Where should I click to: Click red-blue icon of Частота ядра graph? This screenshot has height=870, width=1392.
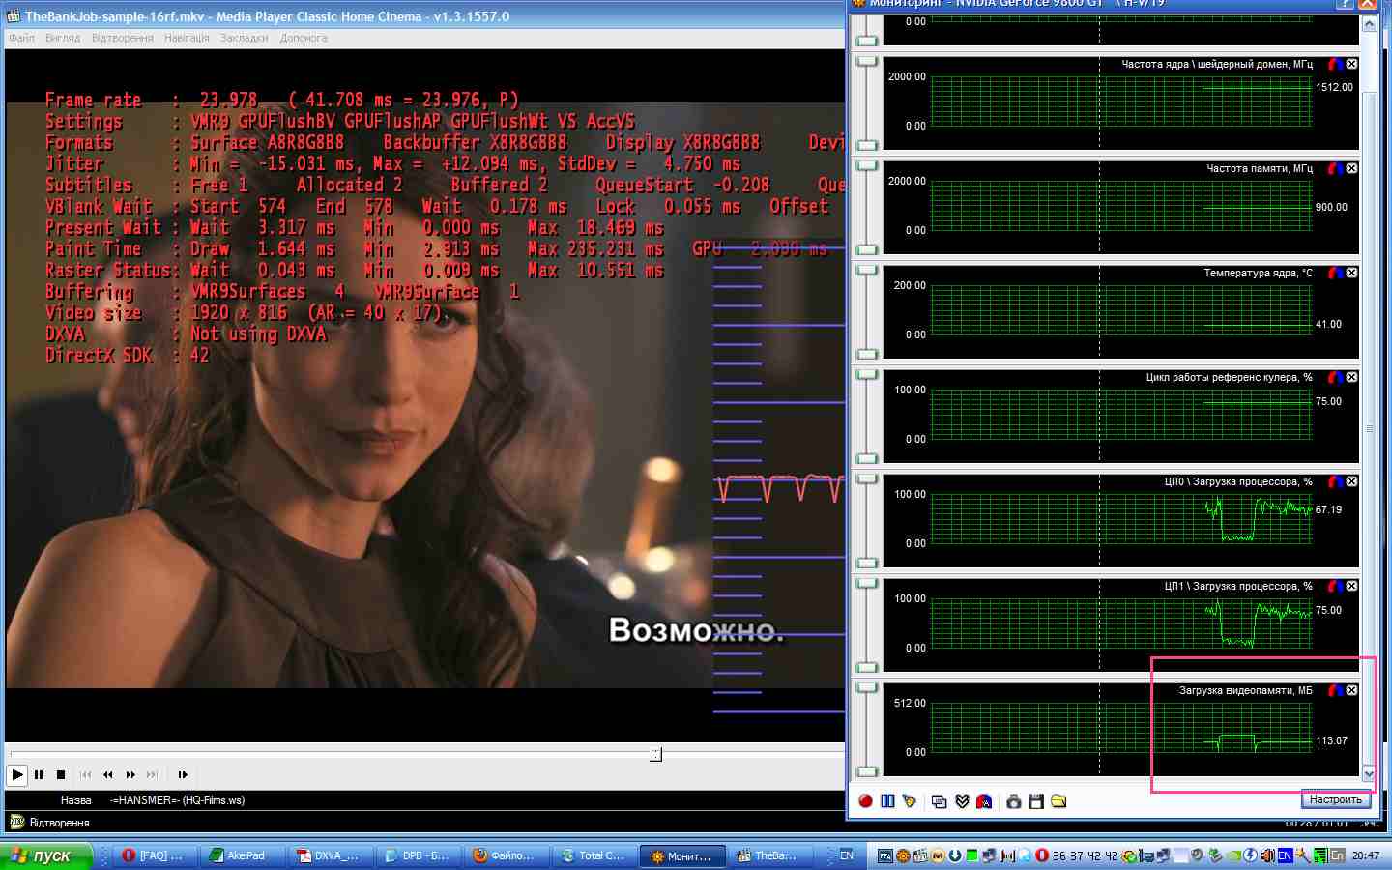tap(1335, 64)
